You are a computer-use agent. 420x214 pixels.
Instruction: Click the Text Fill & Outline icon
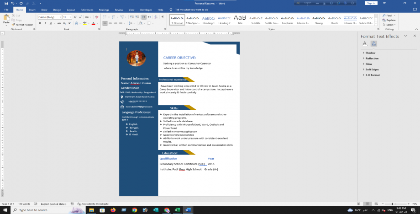365,44
